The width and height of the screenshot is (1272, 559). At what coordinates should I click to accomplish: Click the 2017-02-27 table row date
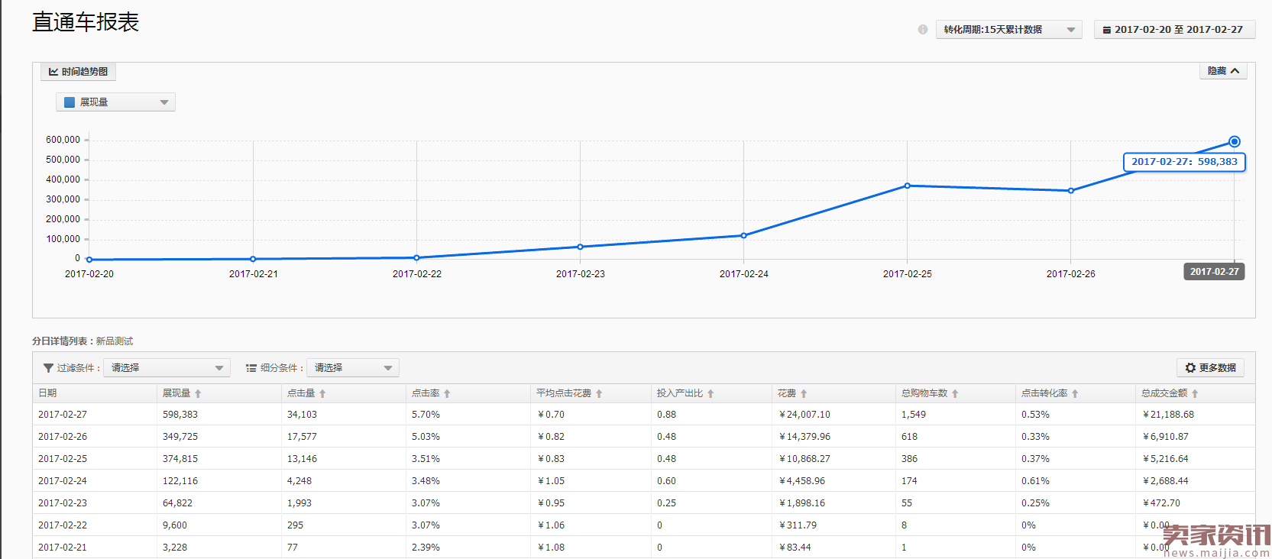(63, 415)
